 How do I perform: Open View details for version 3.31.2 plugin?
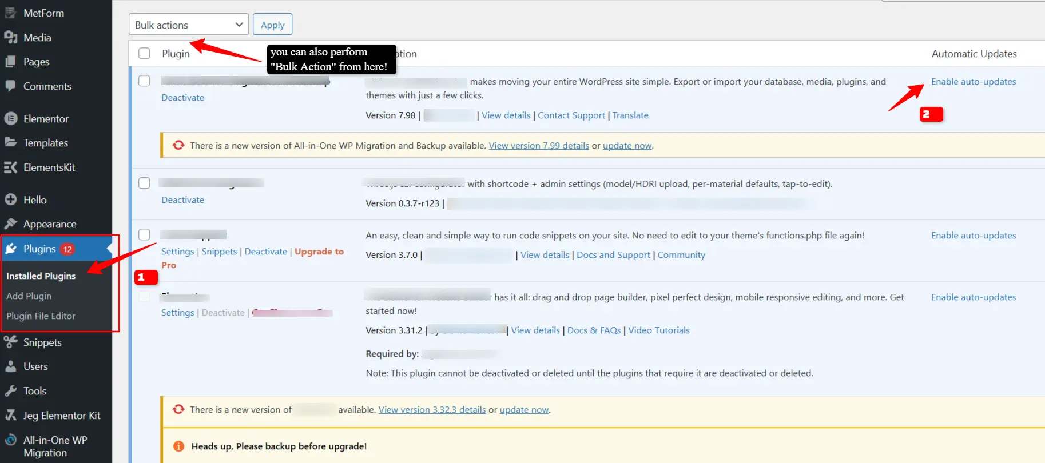(x=535, y=330)
